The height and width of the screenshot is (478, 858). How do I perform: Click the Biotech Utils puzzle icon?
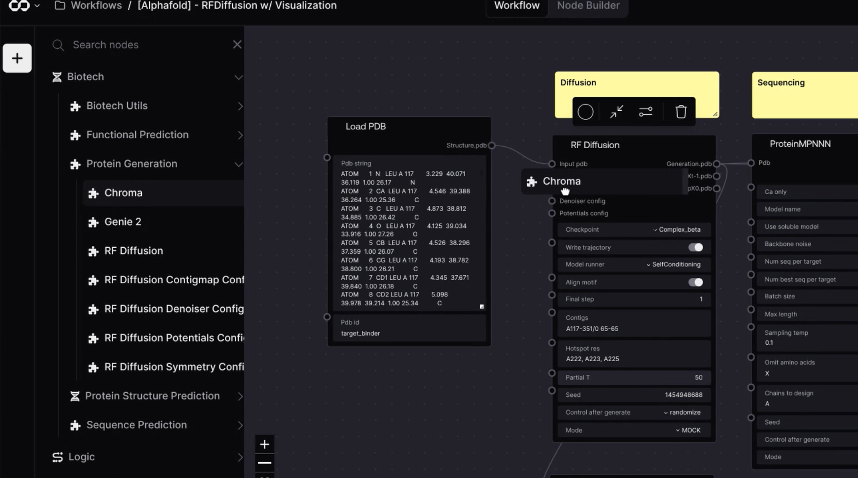point(75,106)
